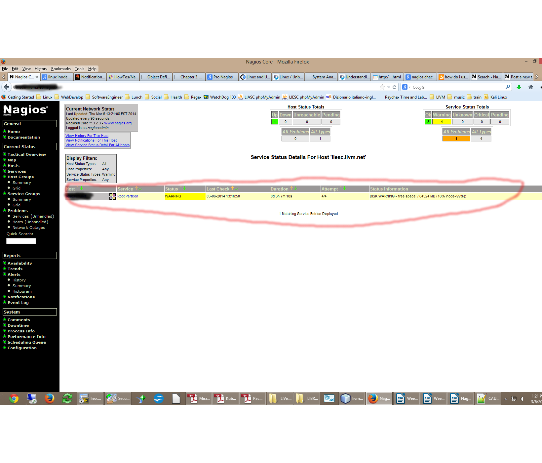This screenshot has width=542, height=463.
Task: Go to the Firefox home page icon
Action: click(x=531, y=87)
